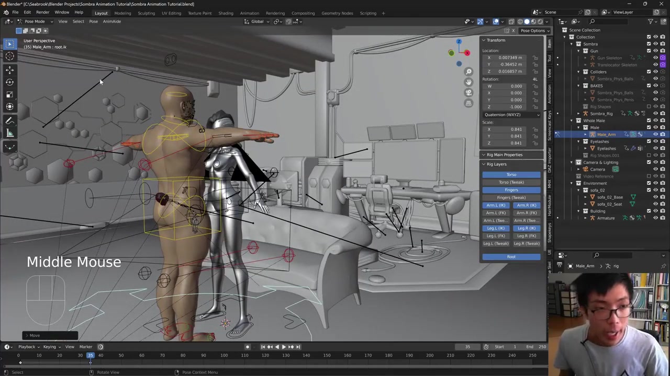Image resolution: width=670 pixels, height=376 pixels.
Task: Toggle visibility of the Male_Arm object
Action: 655,135
